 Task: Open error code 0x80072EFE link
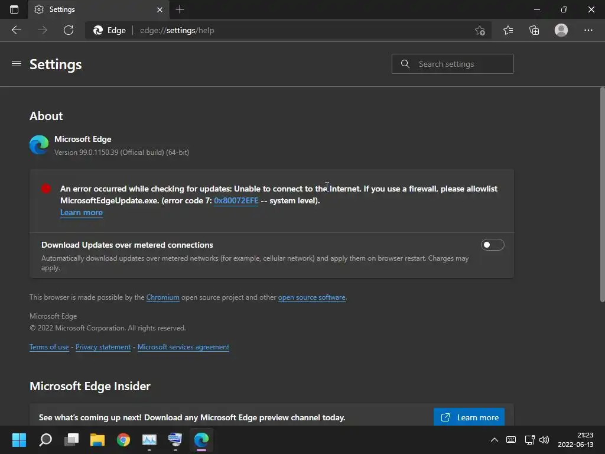(236, 200)
